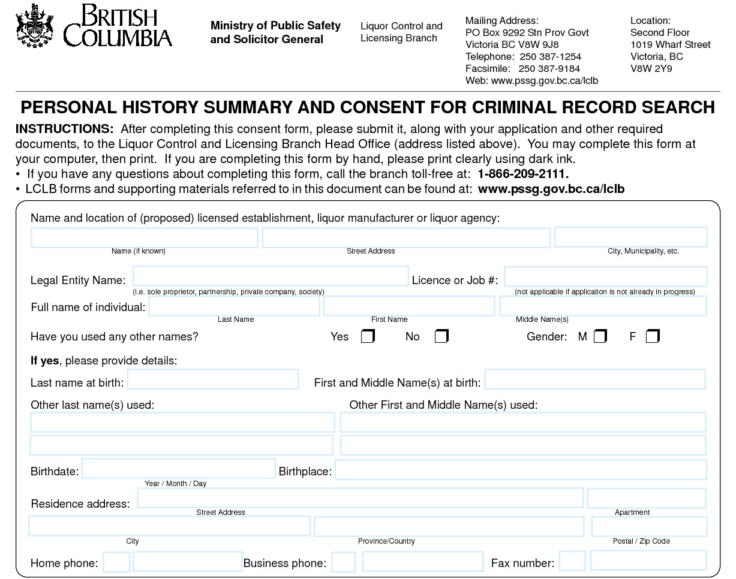This screenshot has height=579, width=736.
Task: Click the Birthplace field
Action: tap(520, 470)
